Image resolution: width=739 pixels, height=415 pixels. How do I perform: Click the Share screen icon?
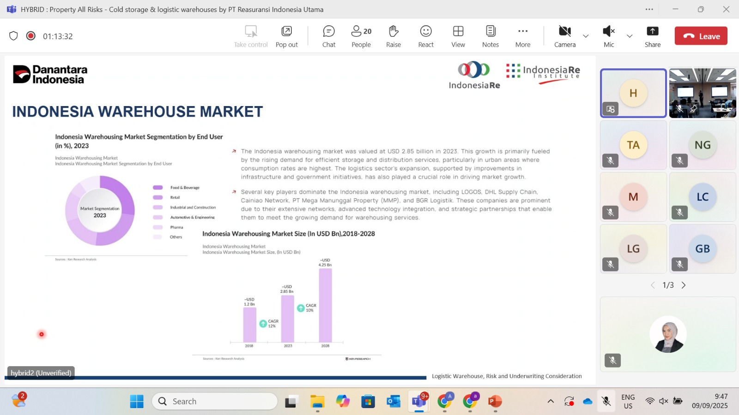(x=652, y=36)
